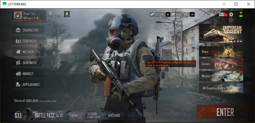The height and width of the screenshot is (123, 255).
Task: Add gold currency with plus next to 0
Action: point(192,15)
